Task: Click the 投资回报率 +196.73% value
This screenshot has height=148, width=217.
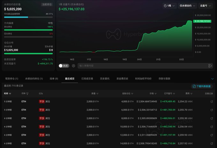Action: click(47, 59)
